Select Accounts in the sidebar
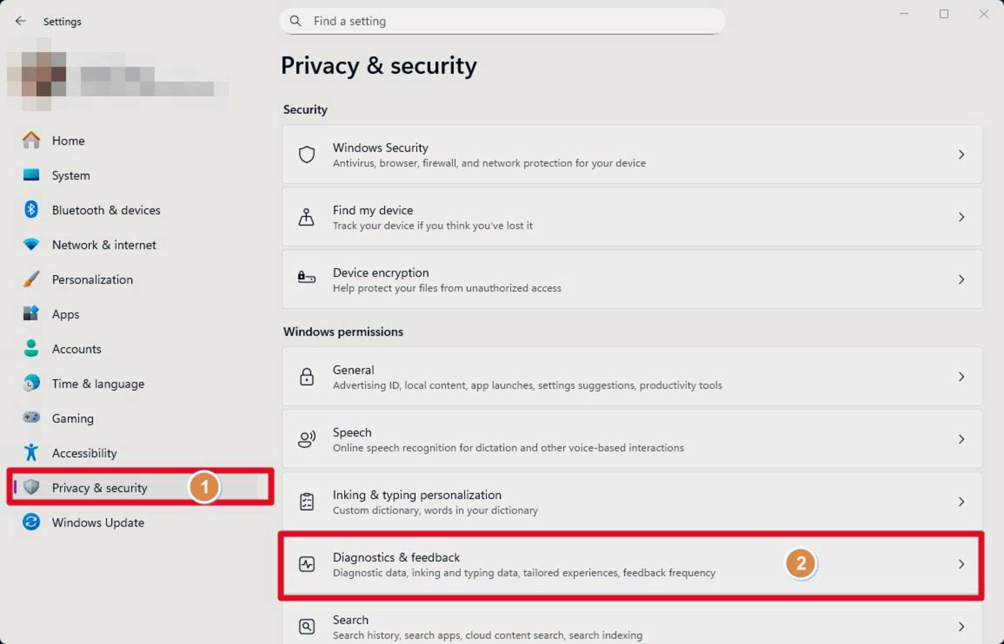The image size is (1004, 644). (x=76, y=349)
